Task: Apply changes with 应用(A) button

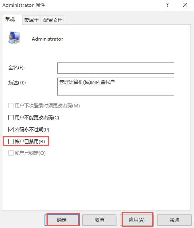Action: (x=137, y=220)
